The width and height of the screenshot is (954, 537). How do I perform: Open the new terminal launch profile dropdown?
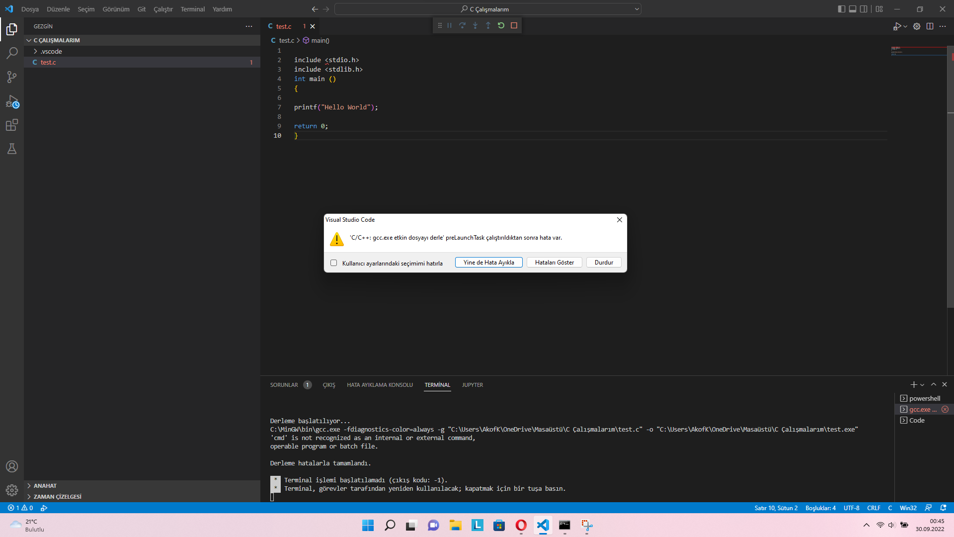click(x=922, y=385)
